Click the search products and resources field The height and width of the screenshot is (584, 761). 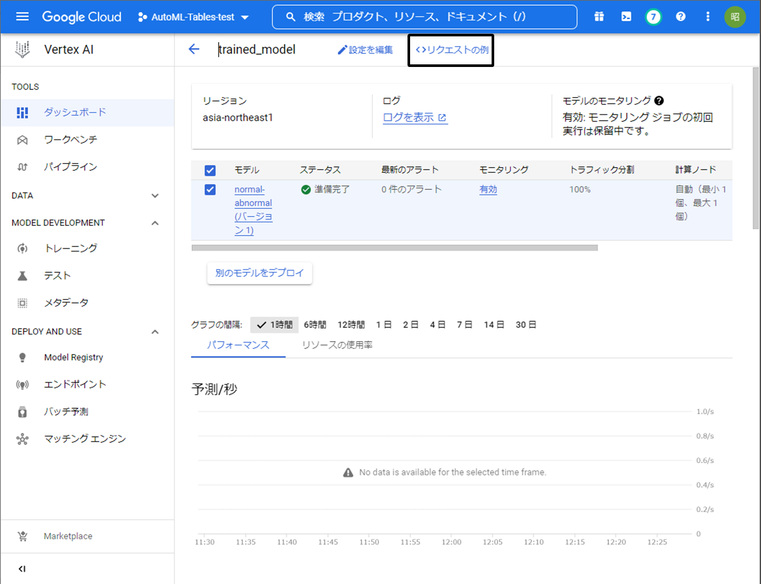(425, 17)
